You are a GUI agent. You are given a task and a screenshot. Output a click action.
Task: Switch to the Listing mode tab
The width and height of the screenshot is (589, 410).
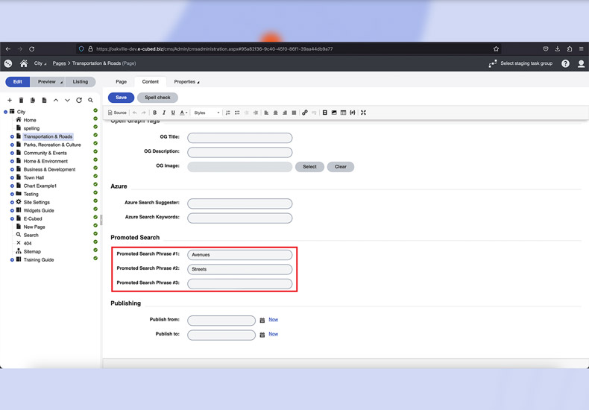[81, 82]
